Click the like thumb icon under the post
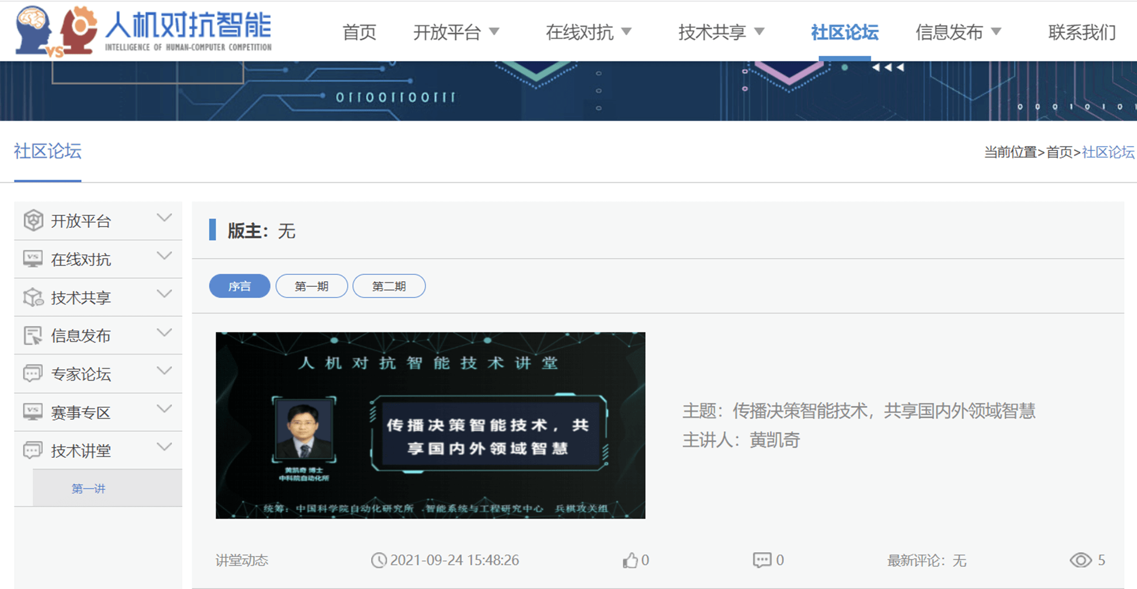This screenshot has width=1137, height=589. coord(630,560)
